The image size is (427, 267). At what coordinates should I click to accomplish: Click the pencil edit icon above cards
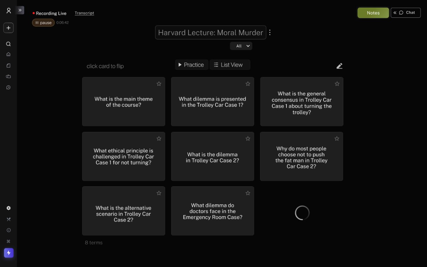339,66
